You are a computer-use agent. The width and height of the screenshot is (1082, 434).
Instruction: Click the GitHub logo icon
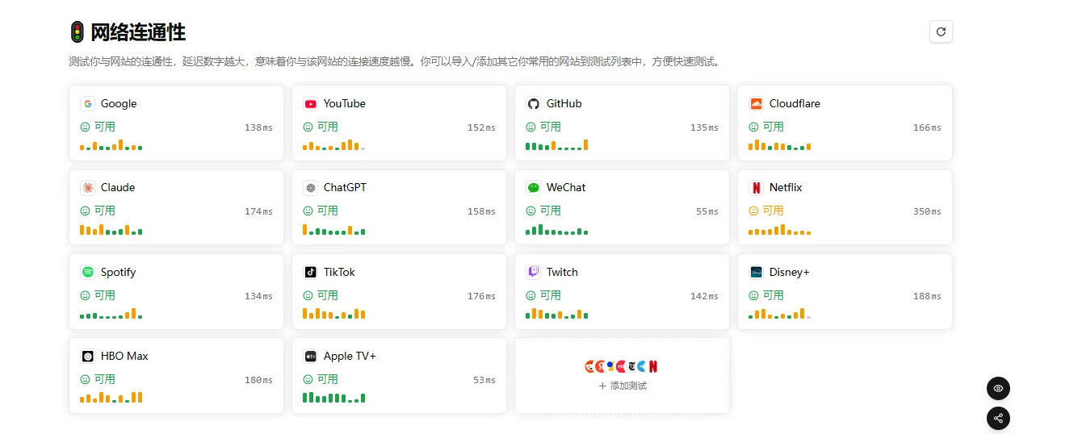533,103
